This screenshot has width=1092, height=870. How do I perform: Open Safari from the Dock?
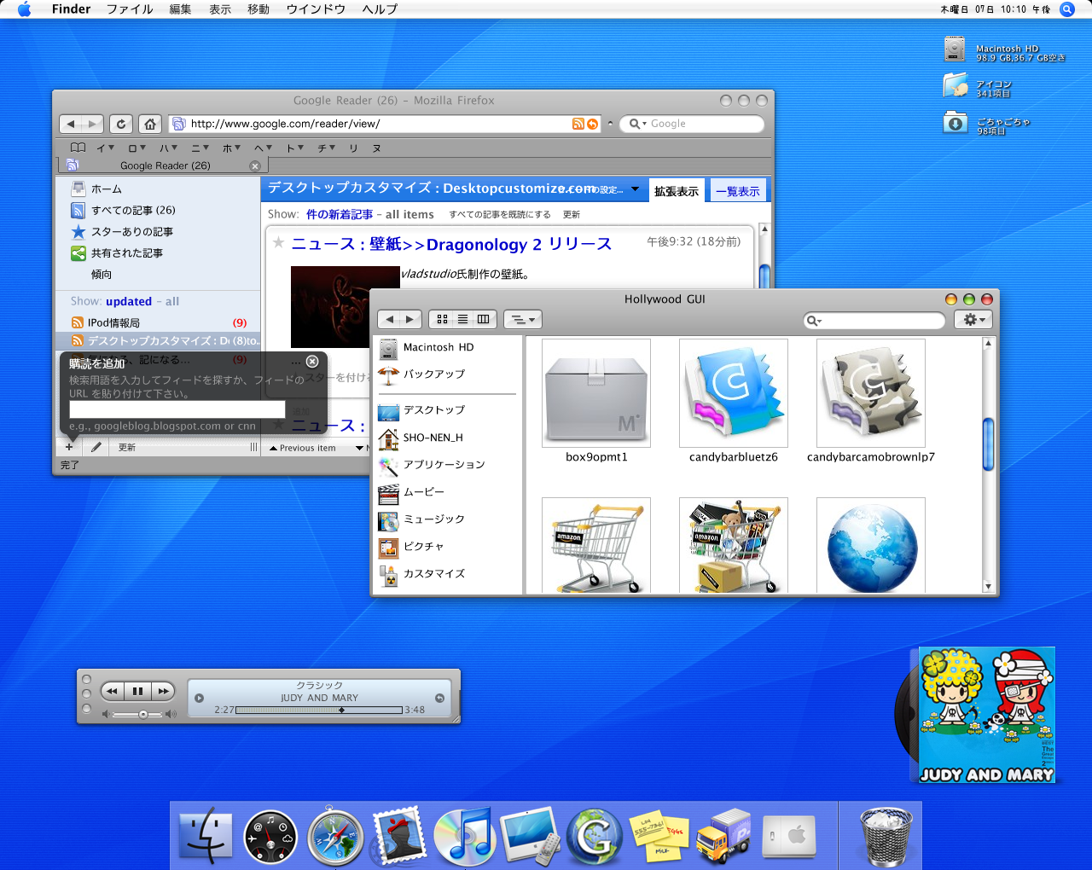[335, 837]
